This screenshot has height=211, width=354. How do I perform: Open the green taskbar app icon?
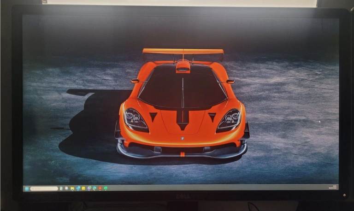[x=106, y=188]
